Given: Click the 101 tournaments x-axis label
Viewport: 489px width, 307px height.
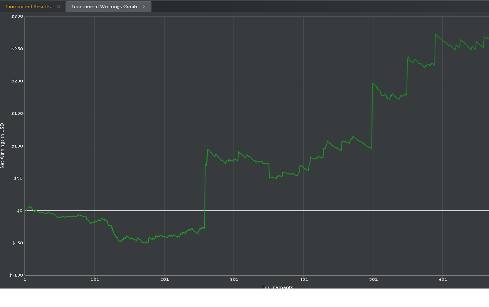Looking at the screenshot, I should click(x=94, y=279).
